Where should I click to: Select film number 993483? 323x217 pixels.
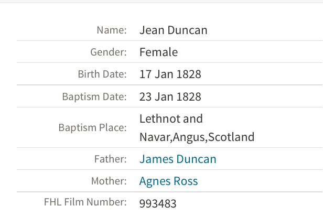coord(158,203)
